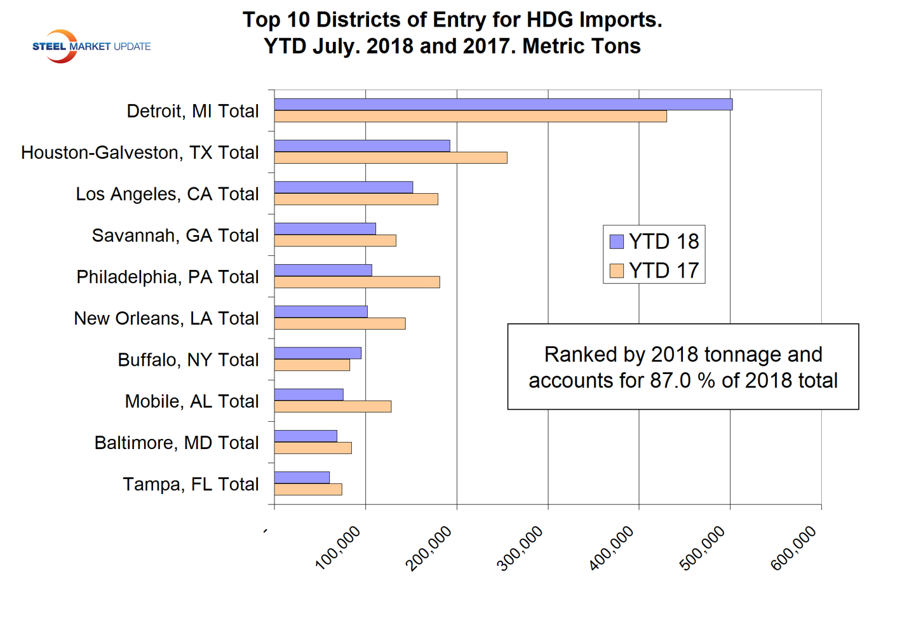Select the Buffalo, NY YTD 18 bar
This screenshot has height=618, width=902.
coord(318,353)
